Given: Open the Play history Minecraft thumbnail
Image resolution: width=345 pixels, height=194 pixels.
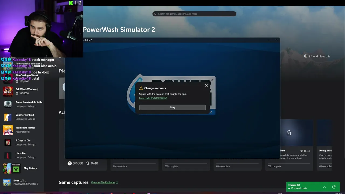Looking at the screenshot, I should [16, 168].
